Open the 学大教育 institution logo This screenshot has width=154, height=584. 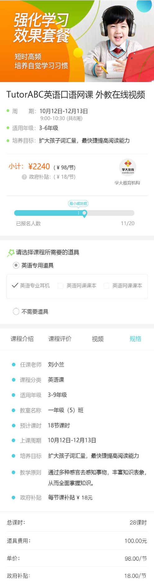click(128, 167)
